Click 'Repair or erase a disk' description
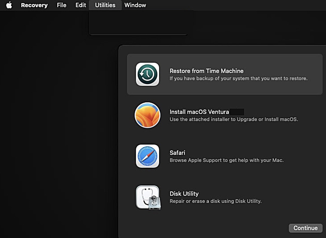 click(x=216, y=201)
